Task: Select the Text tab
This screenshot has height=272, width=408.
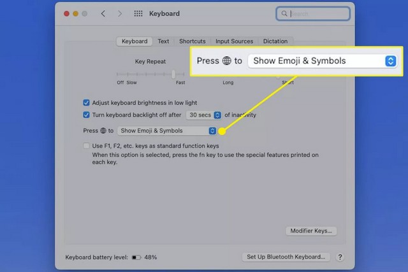Action: click(164, 41)
